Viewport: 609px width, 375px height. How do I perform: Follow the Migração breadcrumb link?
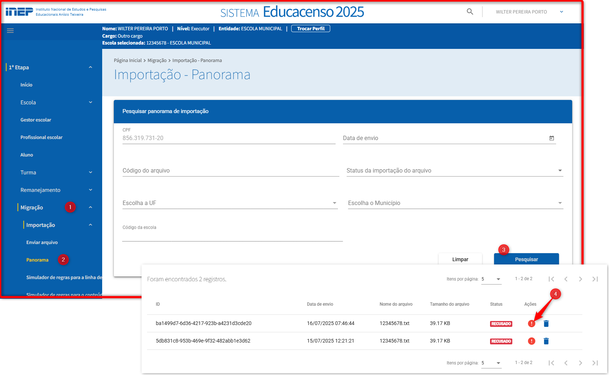[x=157, y=61]
